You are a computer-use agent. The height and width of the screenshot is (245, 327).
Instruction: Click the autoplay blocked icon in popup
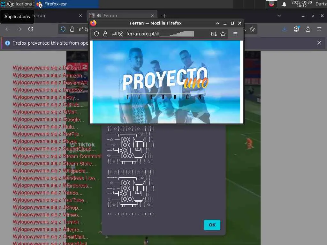[121, 34]
